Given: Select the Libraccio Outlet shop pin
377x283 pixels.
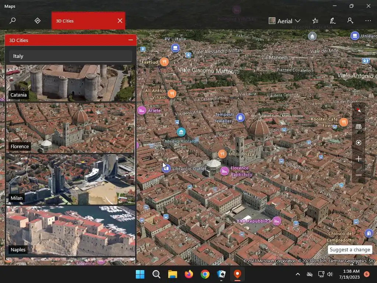Looking at the screenshot, I should tap(166, 168).
